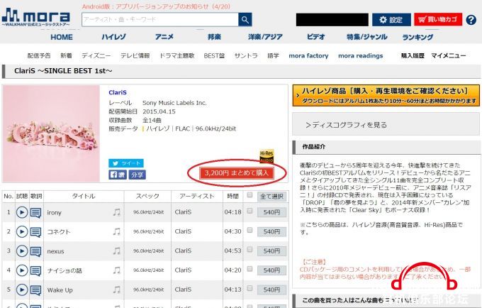Open 購入履歴 purchase history
Screen dimensions: 482x308
(413, 55)
